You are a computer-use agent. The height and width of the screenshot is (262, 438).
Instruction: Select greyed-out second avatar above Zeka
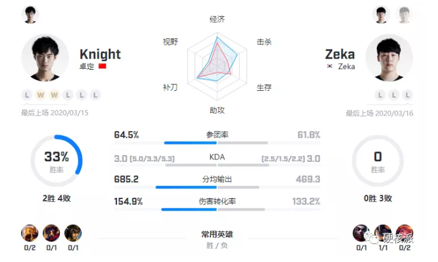(x=404, y=15)
